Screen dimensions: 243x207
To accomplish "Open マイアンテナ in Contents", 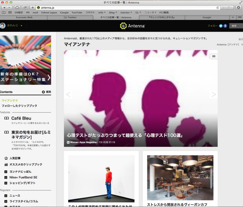I will click(x=10, y=100).
